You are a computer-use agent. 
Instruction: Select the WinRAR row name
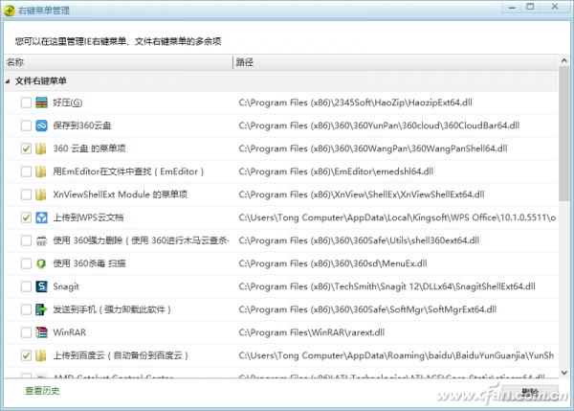tap(70, 332)
